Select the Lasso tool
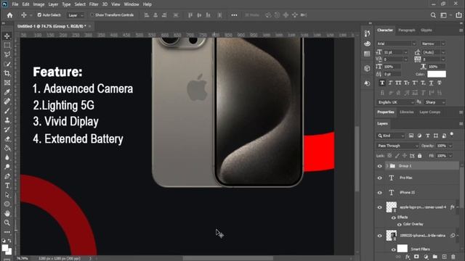Viewport: 465px width, 261px height. click(x=7, y=54)
